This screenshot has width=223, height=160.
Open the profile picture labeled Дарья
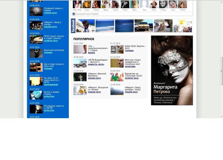106,4
